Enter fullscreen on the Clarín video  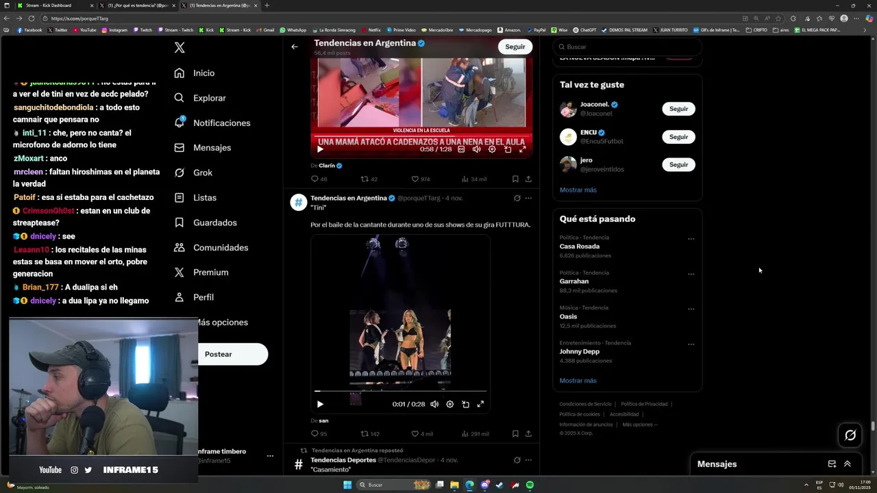click(522, 149)
